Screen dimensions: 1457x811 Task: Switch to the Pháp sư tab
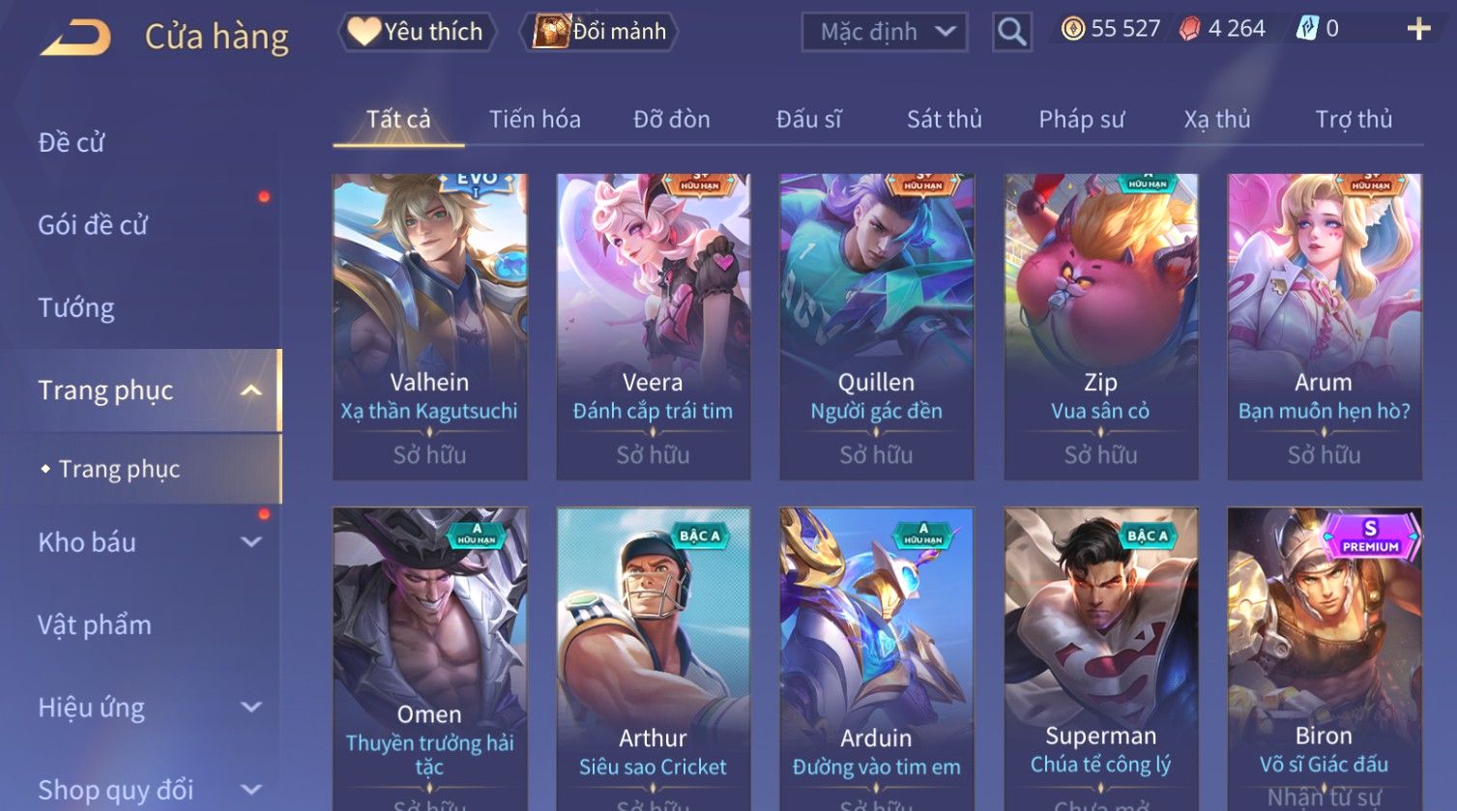coord(1082,120)
